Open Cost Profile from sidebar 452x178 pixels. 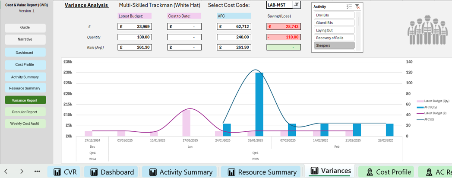(25, 65)
